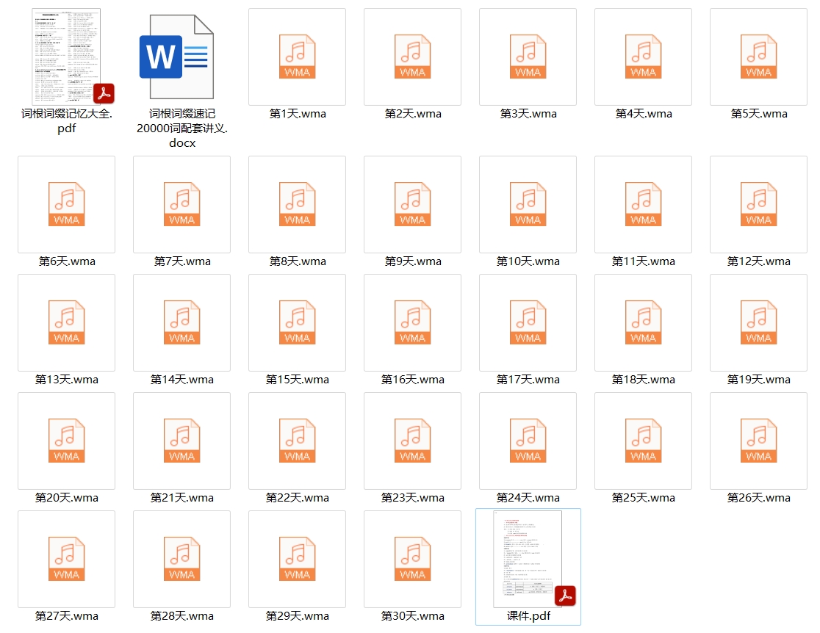820x633 pixels.
Task: Select the 第17天.wma file icon
Action: coord(528,322)
